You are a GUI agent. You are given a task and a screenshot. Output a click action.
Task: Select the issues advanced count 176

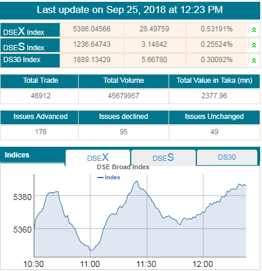pyautogui.click(x=41, y=132)
